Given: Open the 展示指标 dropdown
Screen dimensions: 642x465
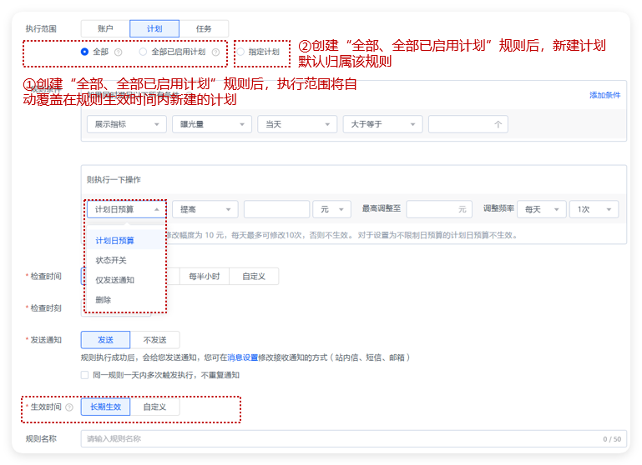Looking at the screenshot, I should (x=127, y=124).
